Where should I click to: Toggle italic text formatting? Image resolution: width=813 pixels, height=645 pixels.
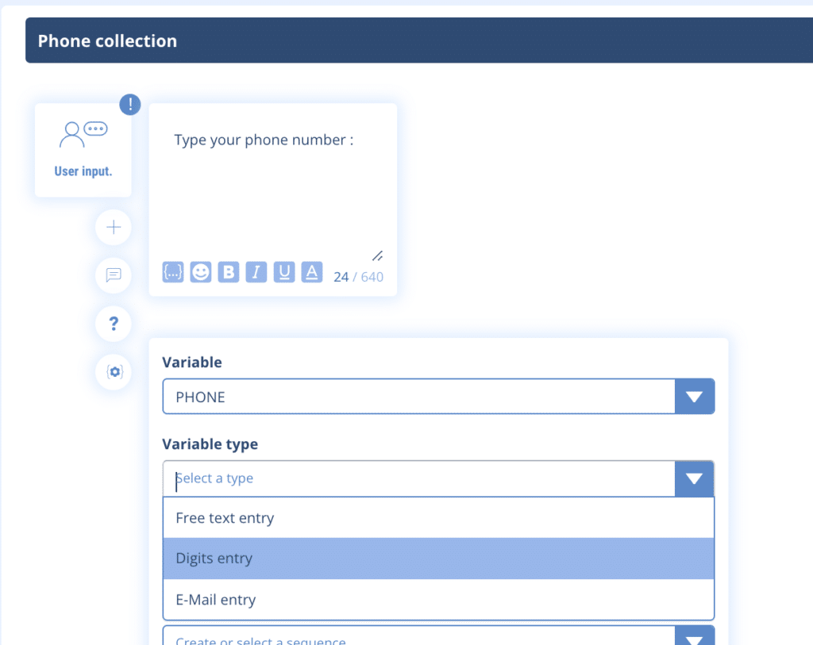[256, 272]
